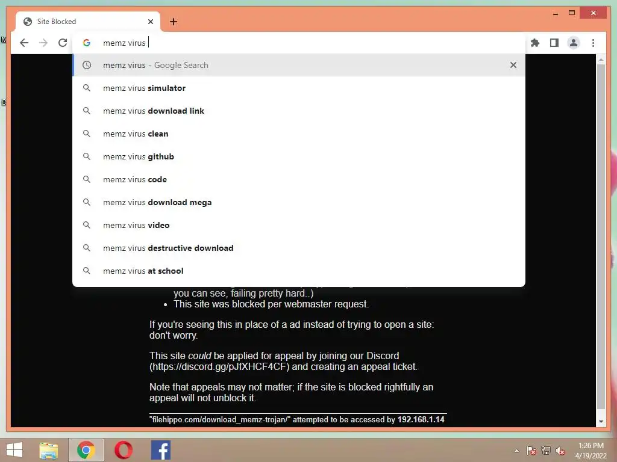Click network status tray icon
The height and width of the screenshot is (462, 617).
tap(546, 451)
